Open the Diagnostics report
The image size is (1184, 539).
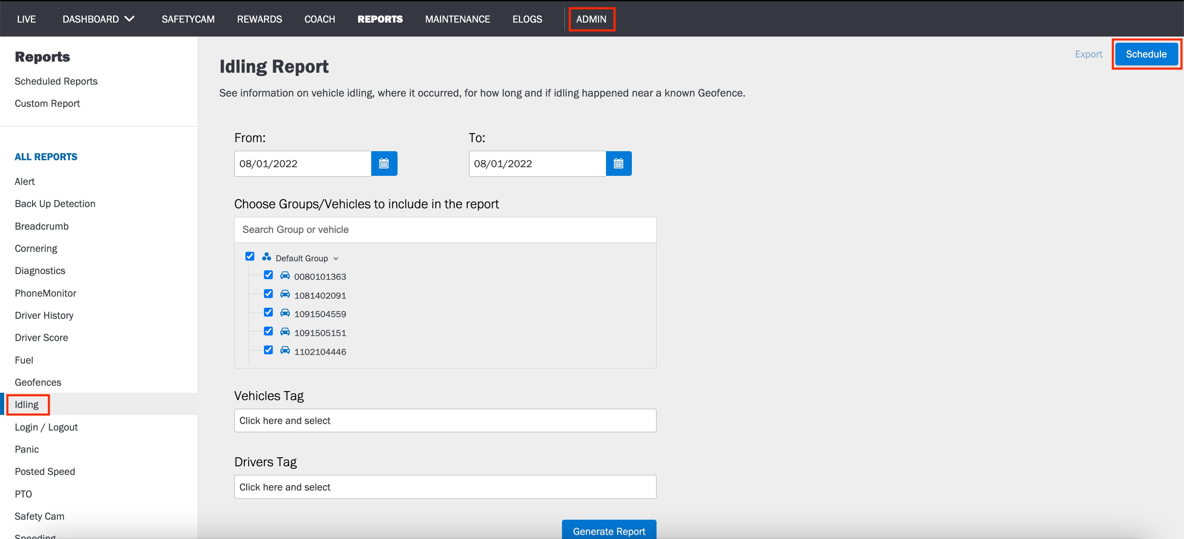point(40,270)
